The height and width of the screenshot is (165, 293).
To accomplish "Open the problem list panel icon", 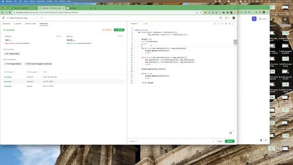I will point(8,18).
